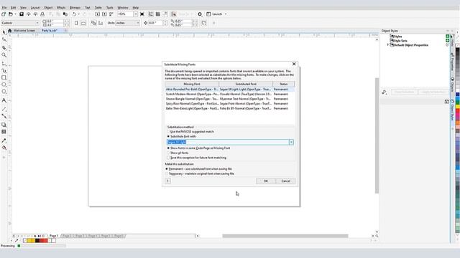The width and height of the screenshot is (460, 258).
Task: Select Permanent substitution radio option
Action: click(167, 169)
